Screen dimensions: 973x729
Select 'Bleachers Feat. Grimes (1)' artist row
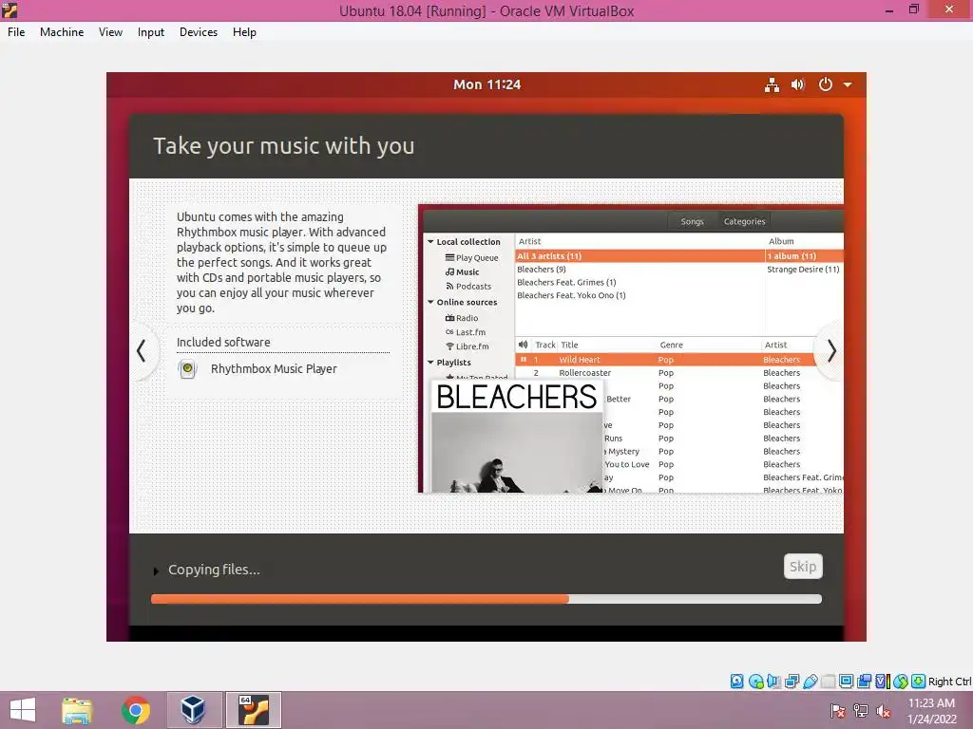(639, 282)
